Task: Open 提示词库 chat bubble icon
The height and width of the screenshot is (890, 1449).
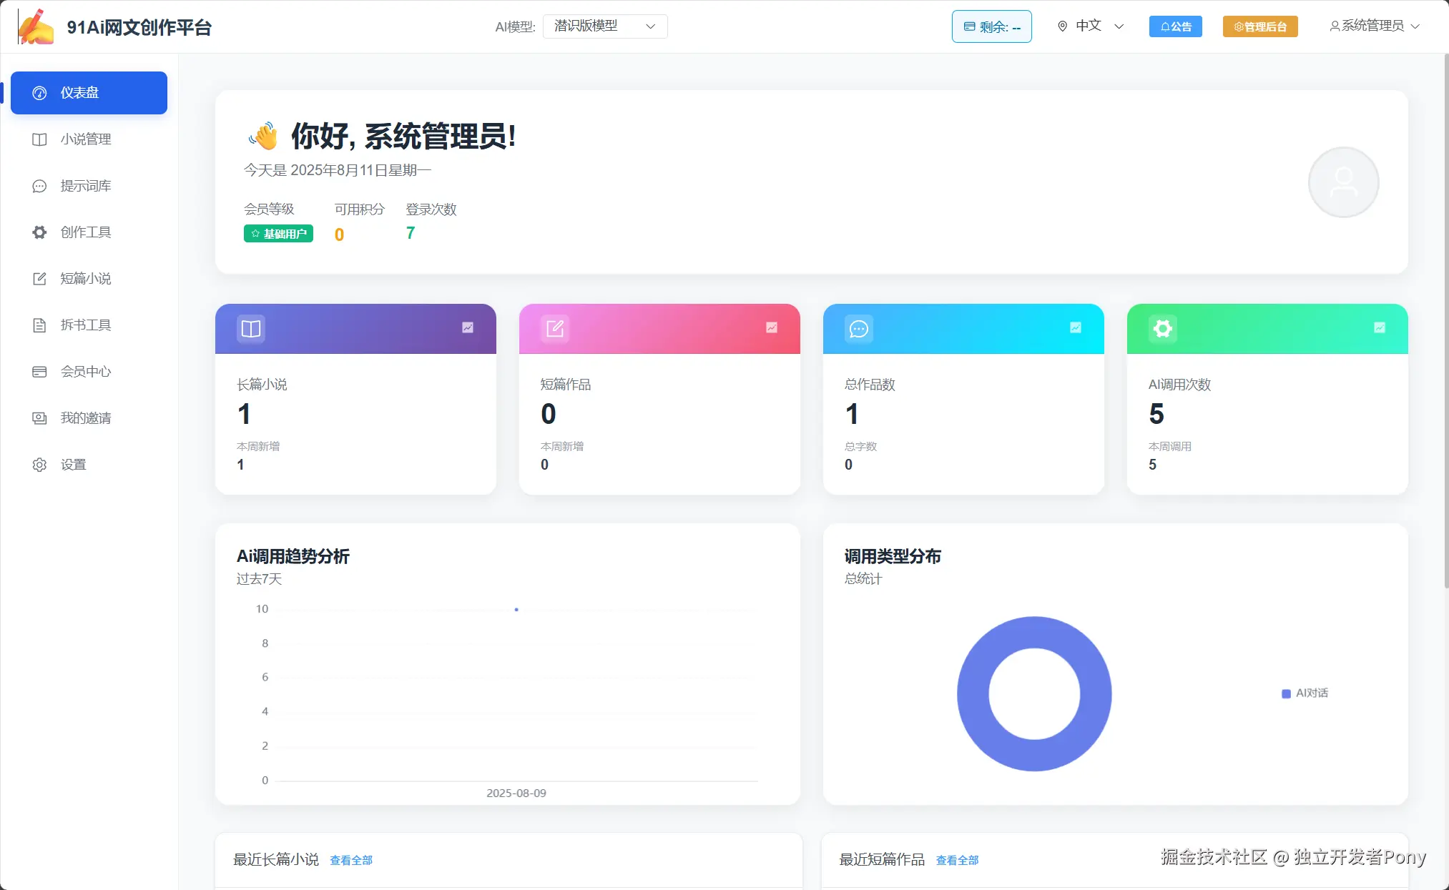Action: [39, 185]
